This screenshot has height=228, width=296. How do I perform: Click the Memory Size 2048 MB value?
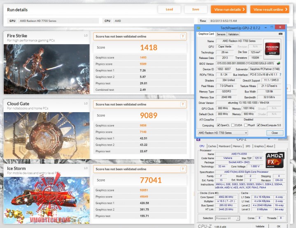(226, 97)
